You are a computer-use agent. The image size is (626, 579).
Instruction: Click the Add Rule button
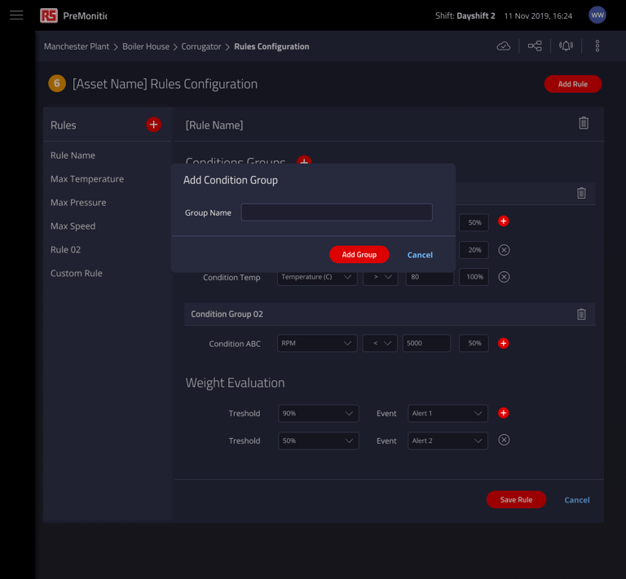tap(572, 84)
